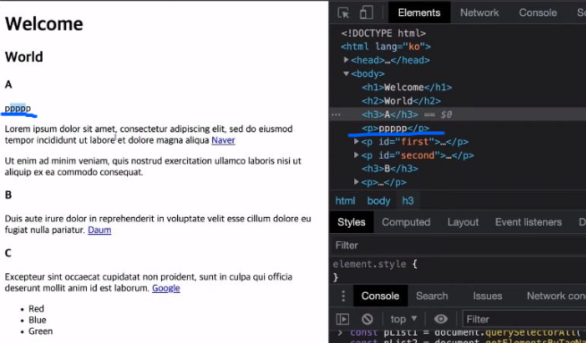Select body in the breadcrumb bar
Screen dimensions: 586x343
[378, 201]
